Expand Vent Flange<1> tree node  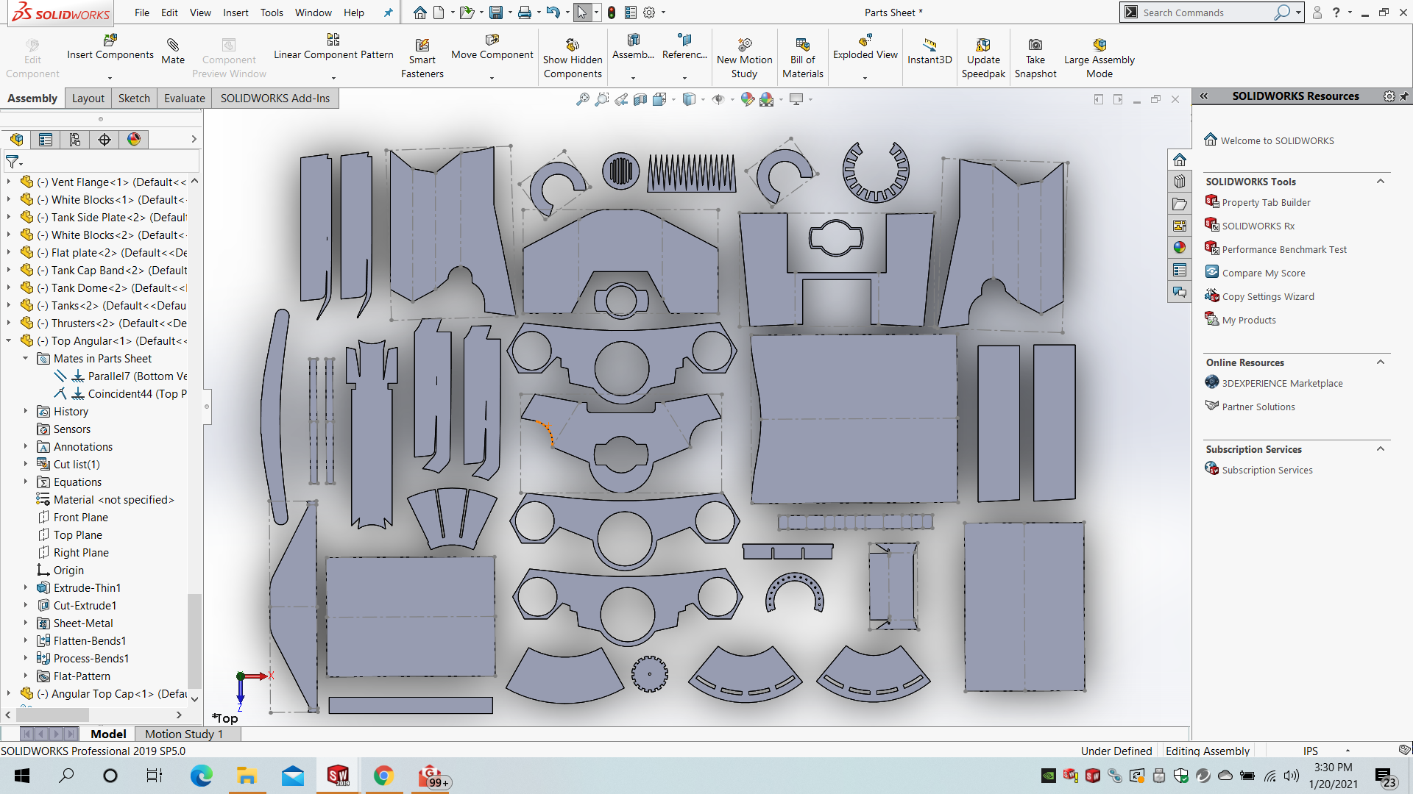tap(8, 182)
